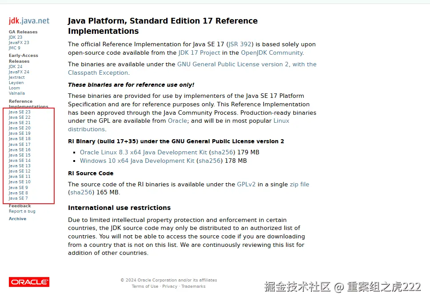Select Java SE 21 reference implementation
The width and height of the screenshot is (430, 302).
click(x=20, y=123)
